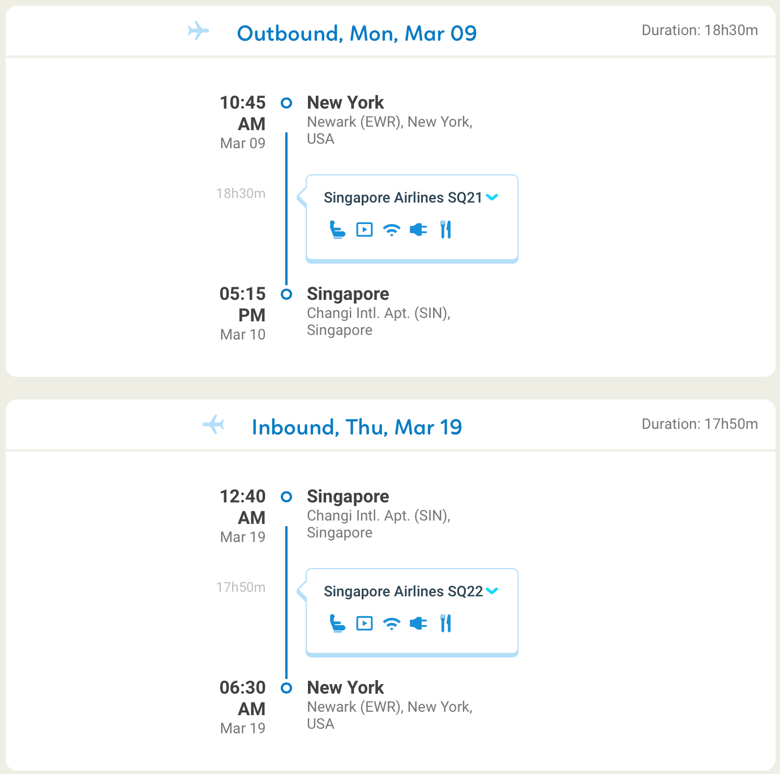Select the Outbound, Mon, Mar 09 heading
This screenshot has width=780, height=774.
[x=357, y=33]
